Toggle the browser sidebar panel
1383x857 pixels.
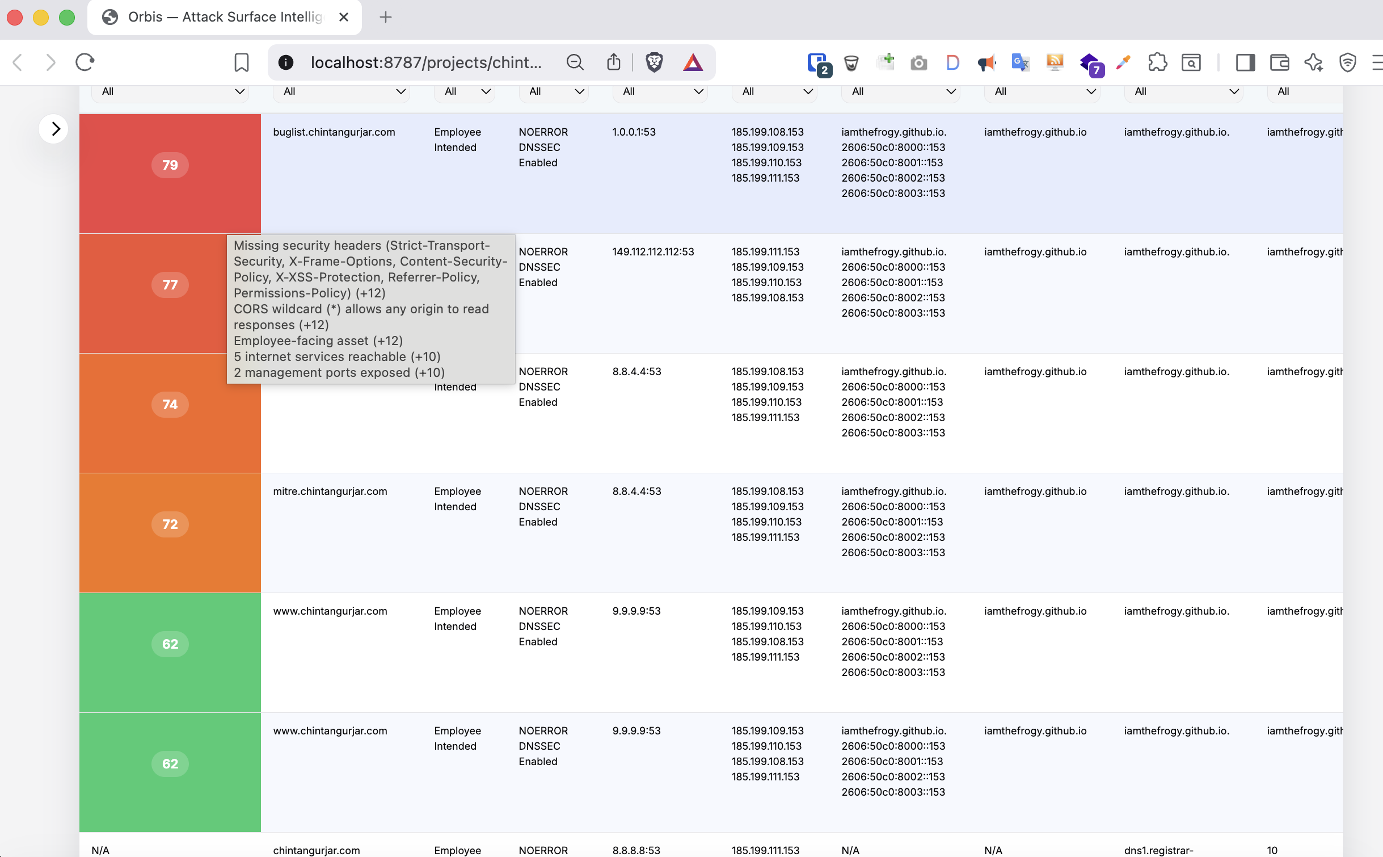1245,62
